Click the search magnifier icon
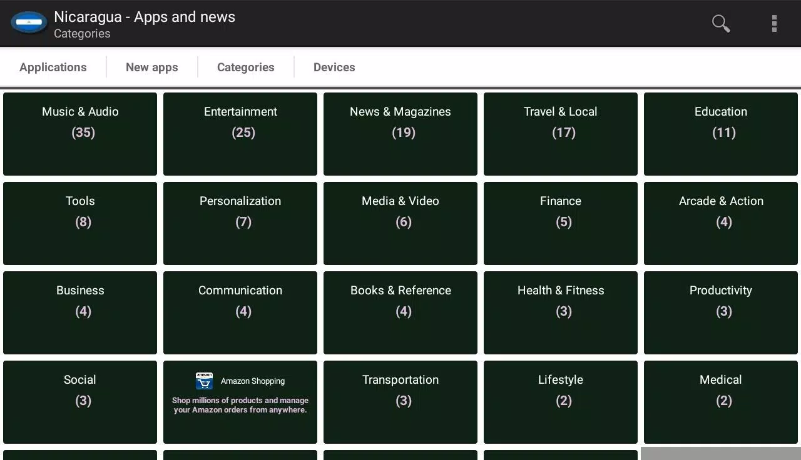801x460 pixels. pyautogui.click(x=721, y=24)
